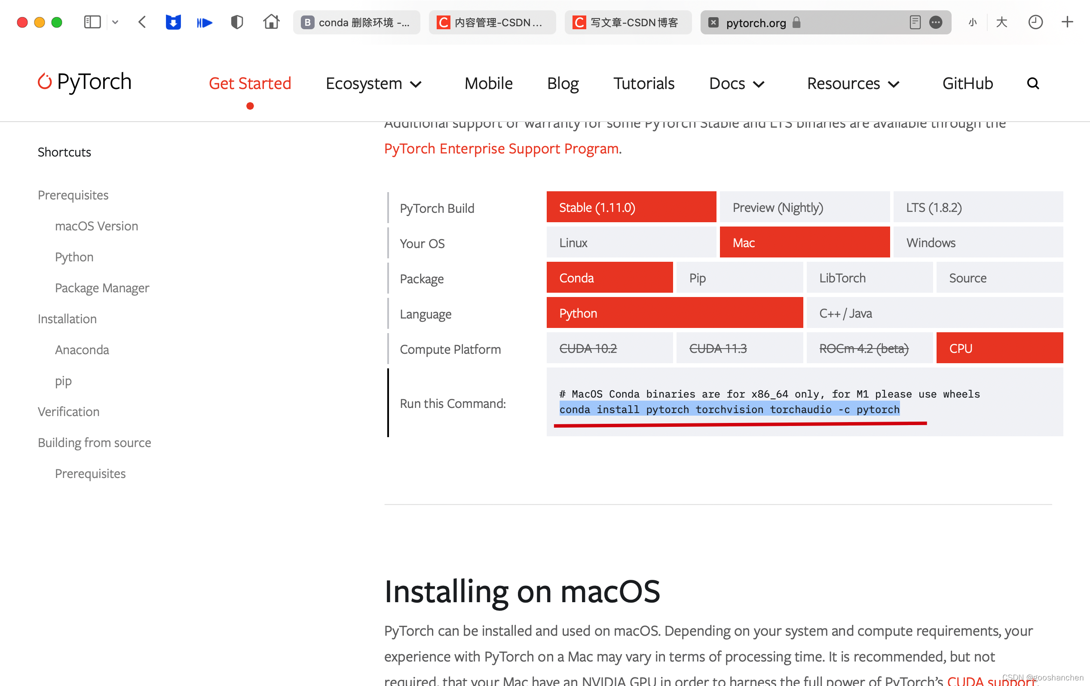Open the Tutorials nav item
The height and width of the screenshot is (686, 1090).
644,83
